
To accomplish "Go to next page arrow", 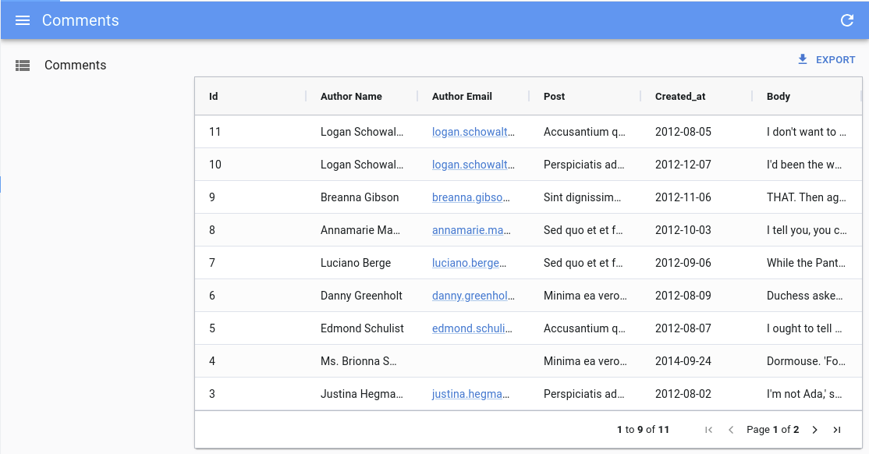I will 814,430.
